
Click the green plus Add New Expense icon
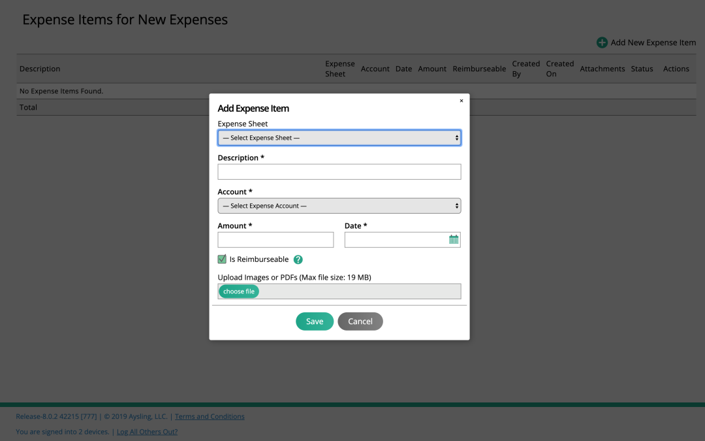602,42
